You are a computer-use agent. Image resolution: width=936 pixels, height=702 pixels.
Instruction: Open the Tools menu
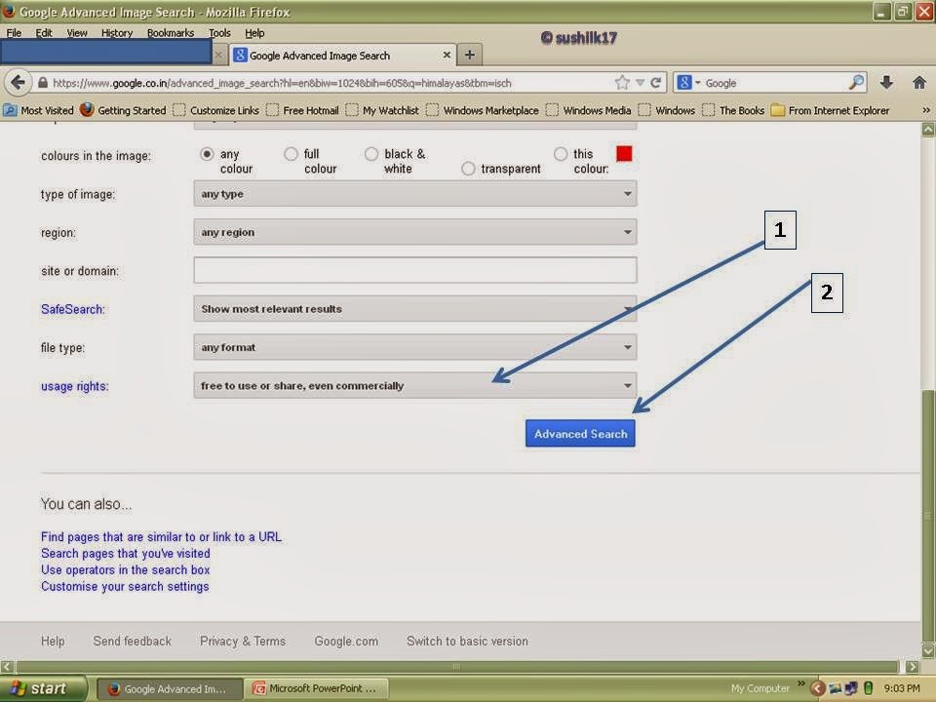219,32
